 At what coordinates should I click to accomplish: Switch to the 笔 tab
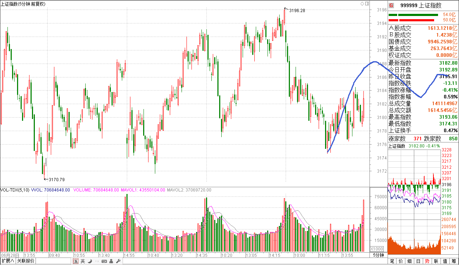click(392, 261)
